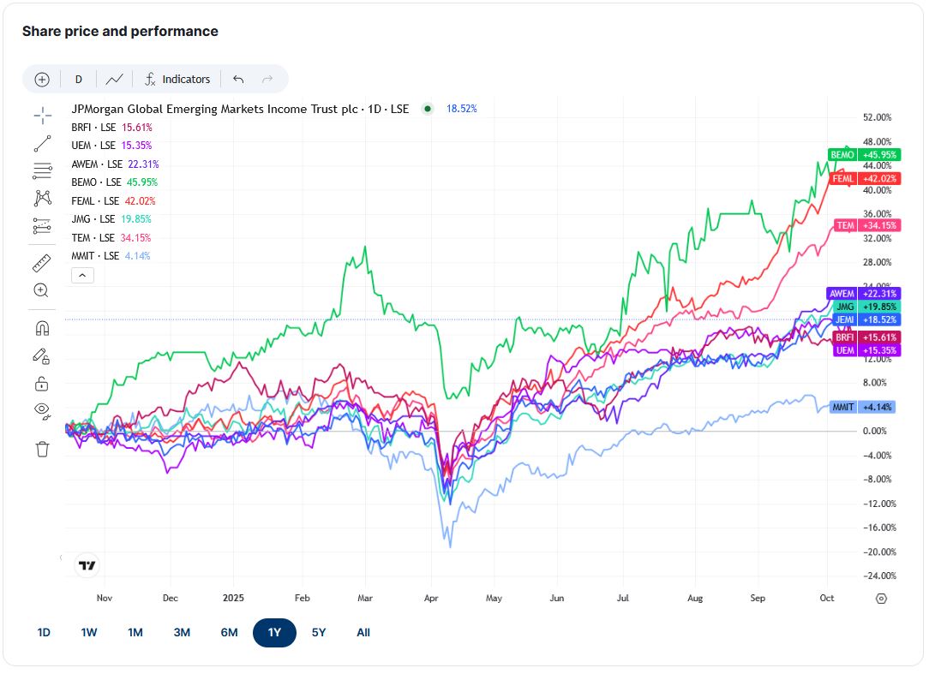Open the chart style line type dropdown
Image resolution: width=929 pixels, height=674 pixels.
point(114,80)
